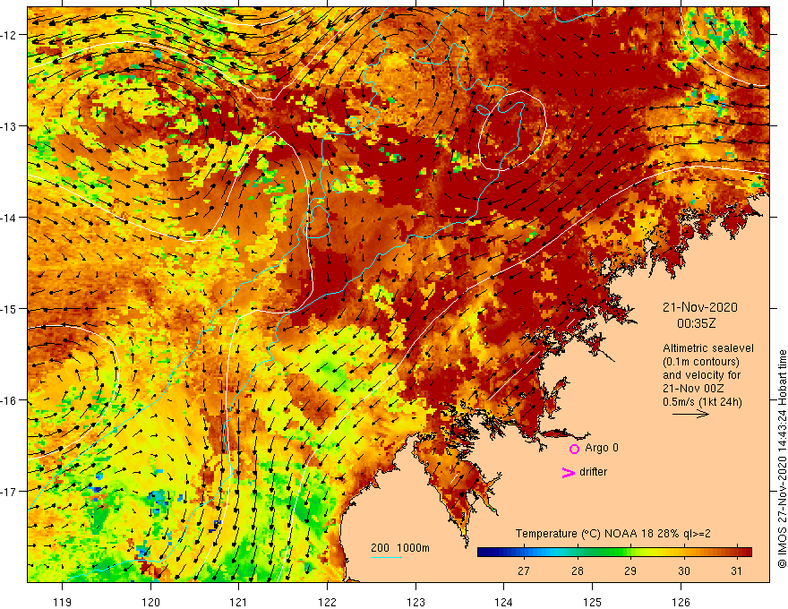Viewport: 788px width, 609px height.
Task: Click the '00:35Z' time text
Action: coord(696,323)
